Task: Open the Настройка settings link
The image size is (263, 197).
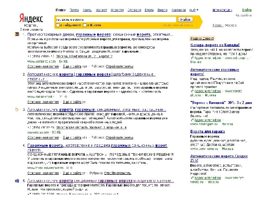Action: 243,15
